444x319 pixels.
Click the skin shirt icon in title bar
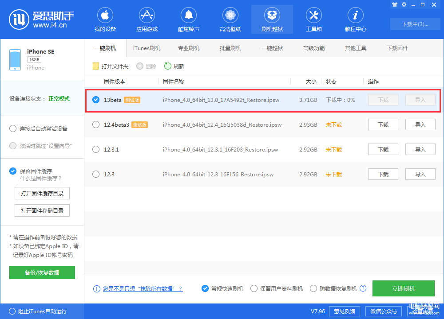[394, 4]
